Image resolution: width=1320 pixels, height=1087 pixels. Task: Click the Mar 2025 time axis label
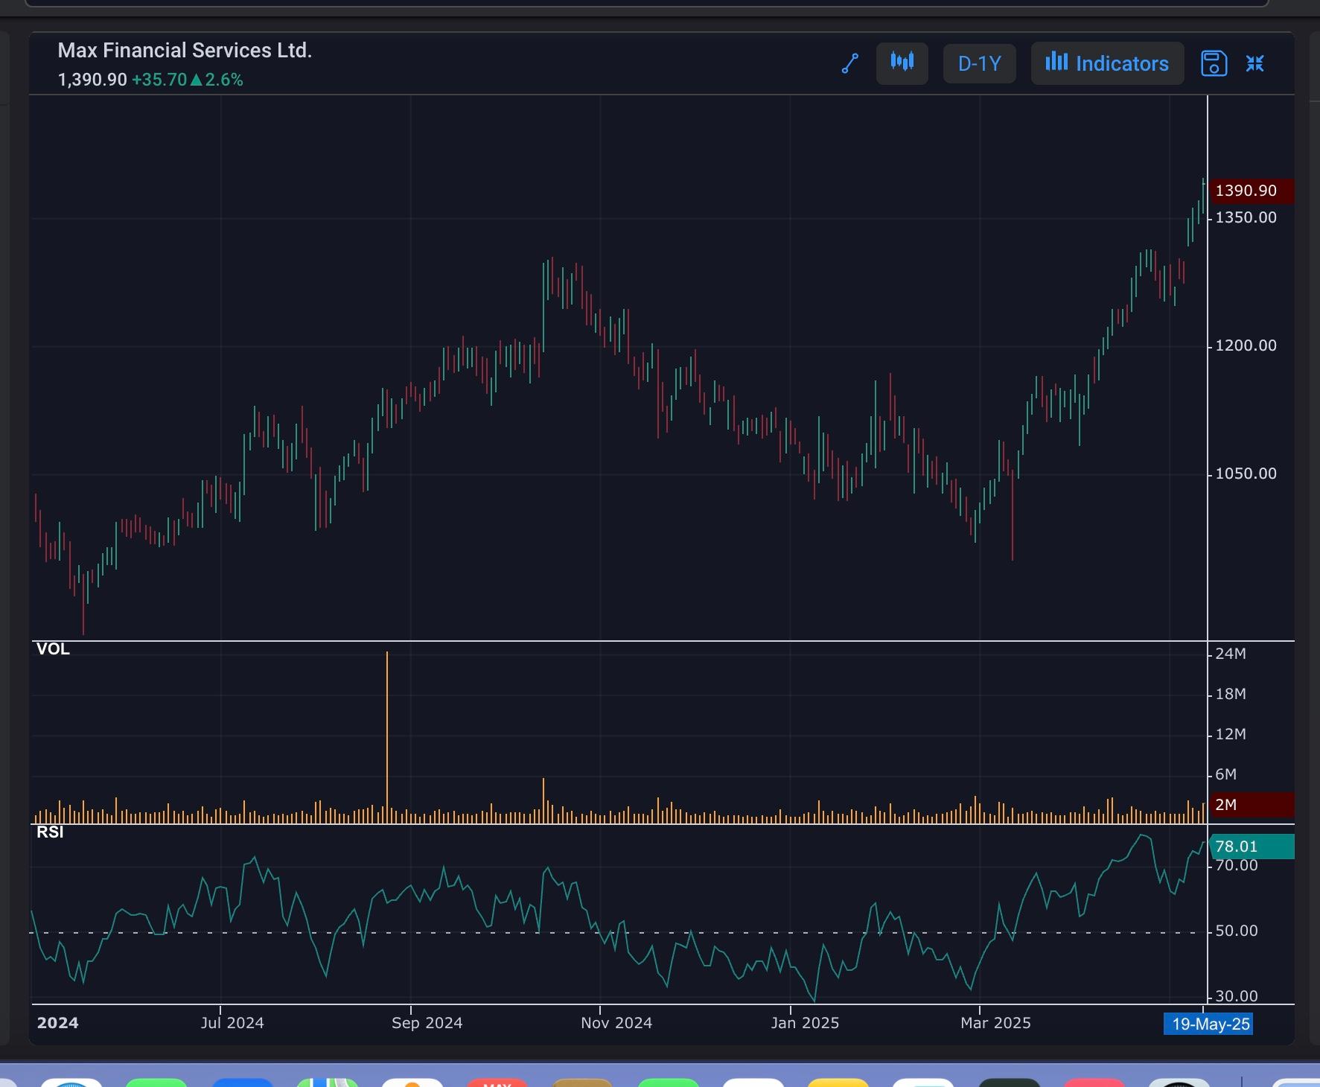pos(995,1023)
